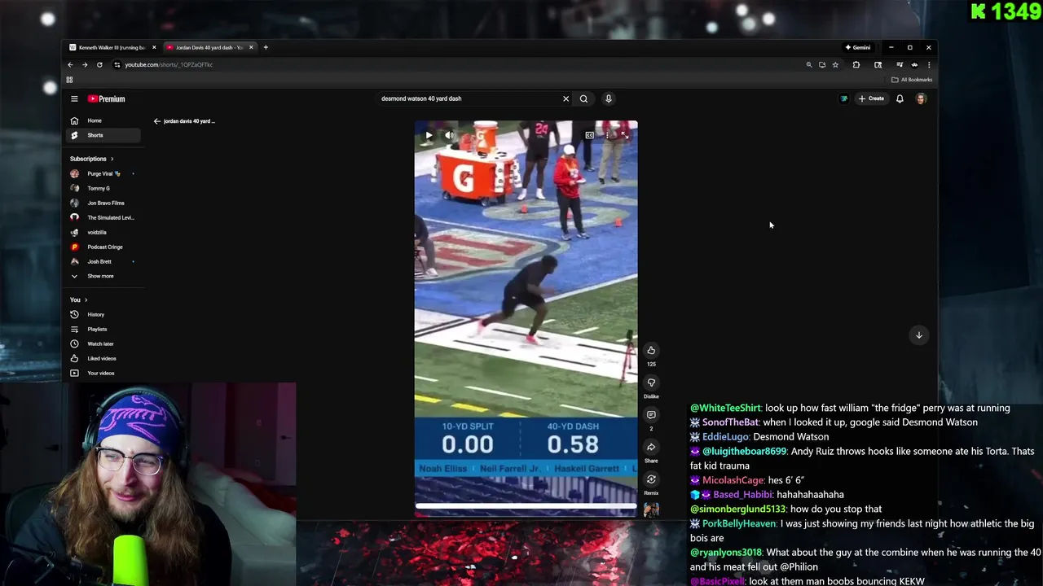Open Podcast Cringe subscription
This screenshot has height=586, width=1043.
point(103,247)
